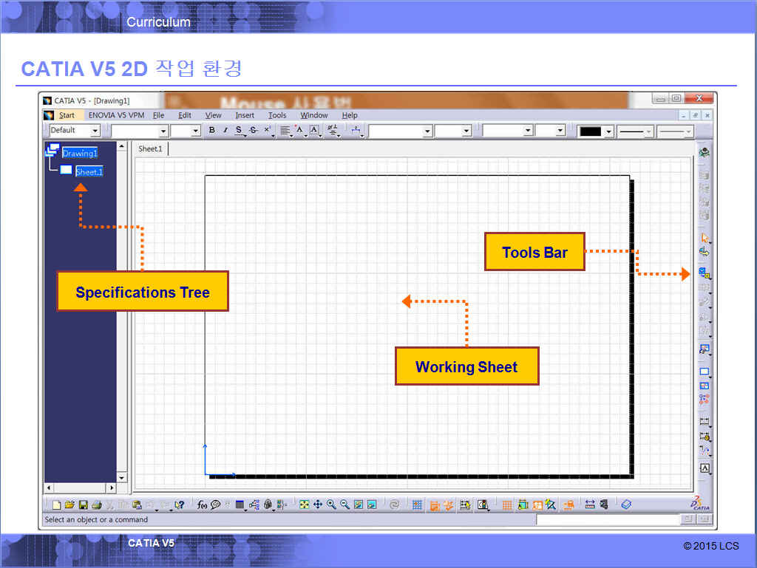Toggle Italic text formatting
The width and height of the screenshot is (757, 568).
tap(225, 131)
